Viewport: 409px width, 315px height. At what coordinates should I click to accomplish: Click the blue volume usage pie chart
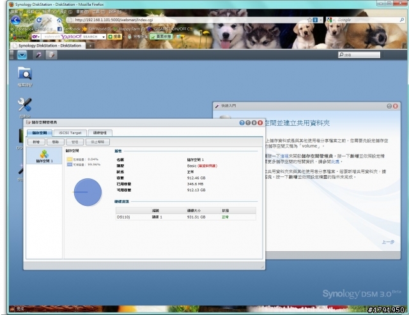(88, 192)
